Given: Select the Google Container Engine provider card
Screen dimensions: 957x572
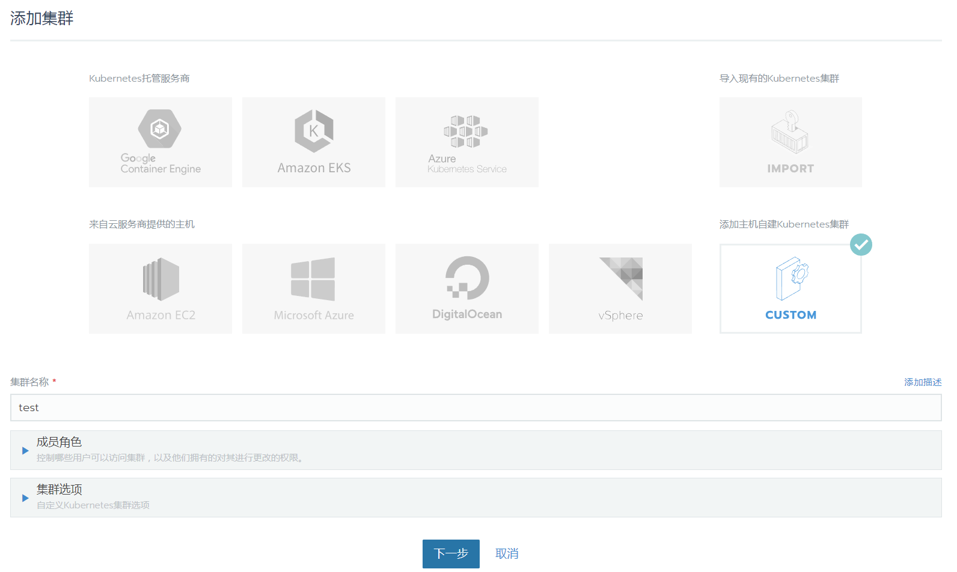Looking at the screenshot, I should coord(161,142).
